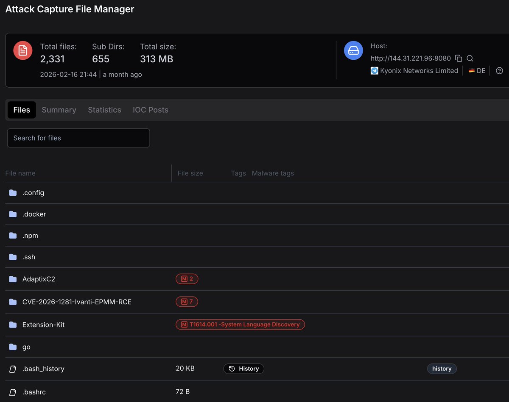This screenshot has height=402, width=509.
Task: Open the host link http://144.31.221.96:8080
Action: (411, 58)
